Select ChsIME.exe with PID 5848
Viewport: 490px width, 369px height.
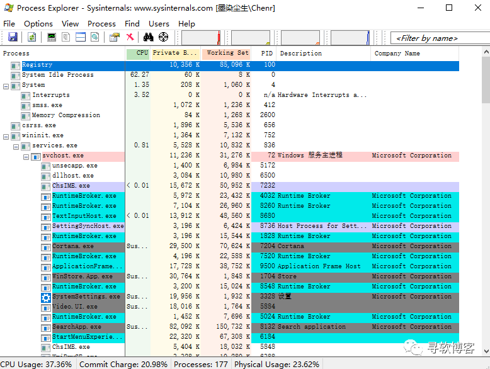click(229, 347)
